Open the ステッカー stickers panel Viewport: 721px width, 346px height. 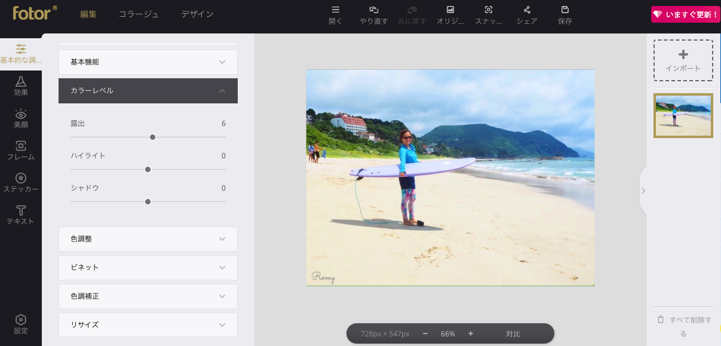(21, 183)
